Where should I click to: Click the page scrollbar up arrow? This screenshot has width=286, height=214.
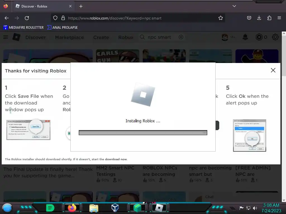(284, 33)
